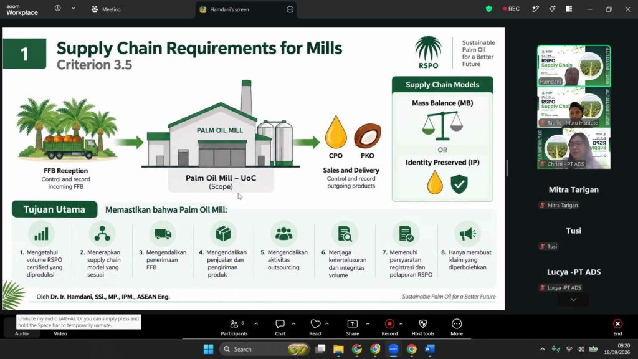Click the Tujuan Utama green label

pos(55,209)
